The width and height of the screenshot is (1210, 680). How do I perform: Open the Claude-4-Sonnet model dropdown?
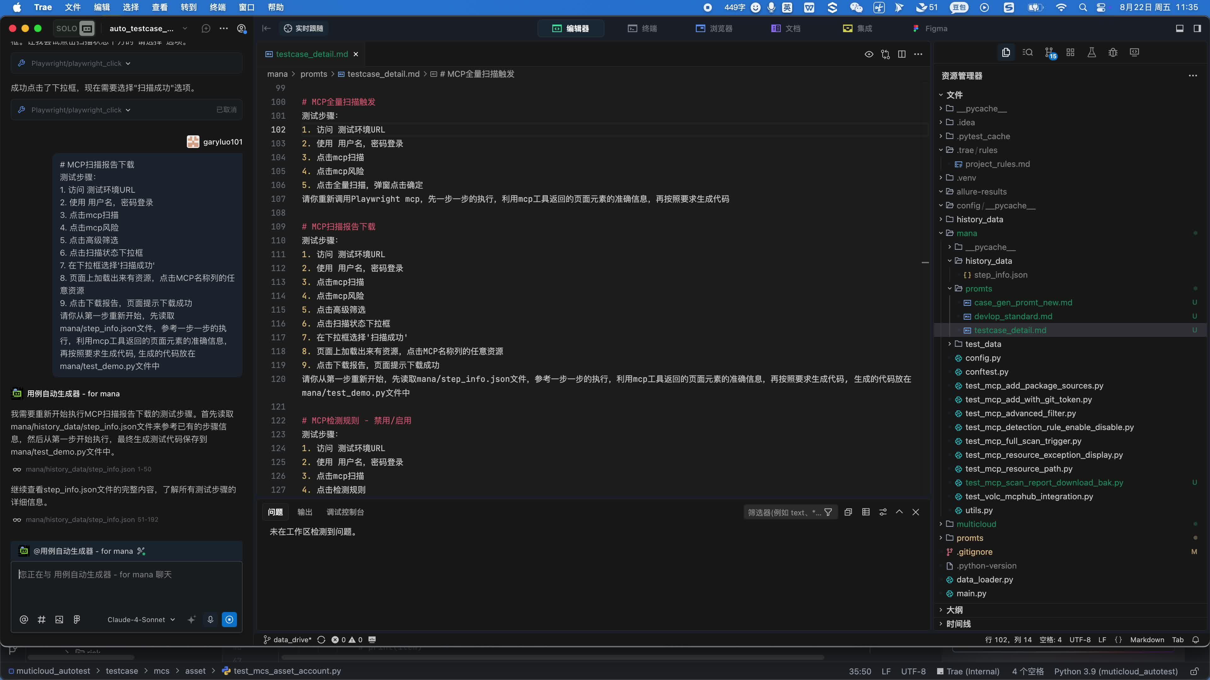[141, 620]
